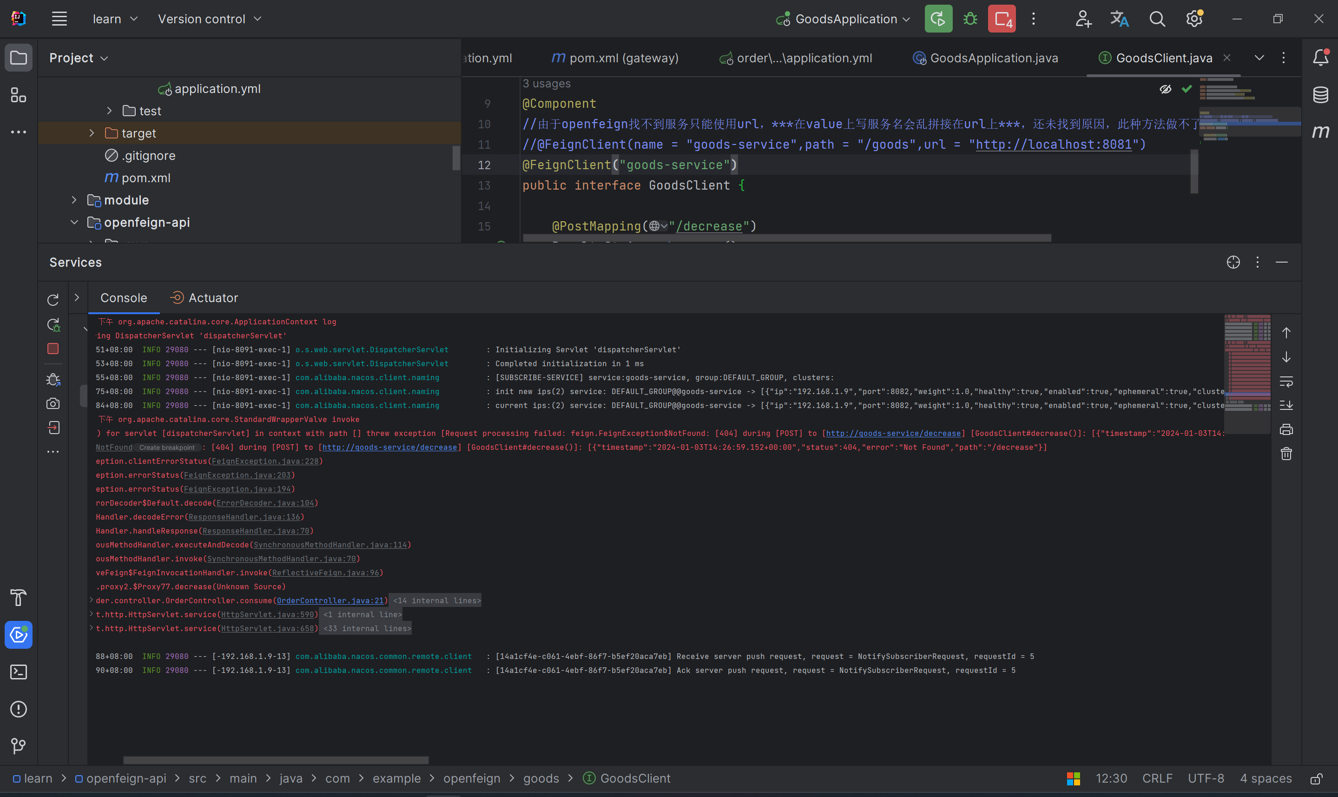
Task: Select the Console tab
Action: point(124,297)
